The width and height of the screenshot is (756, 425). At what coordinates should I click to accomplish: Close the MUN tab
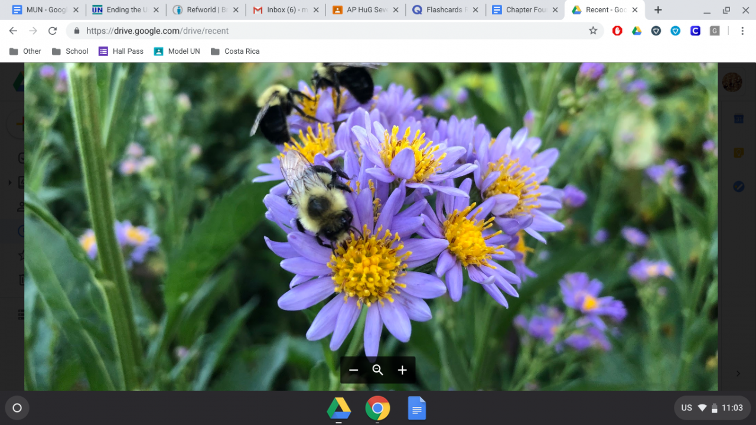tap(76, 10)
